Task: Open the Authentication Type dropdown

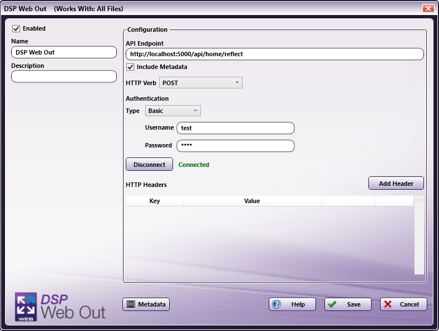Action: pos(172,111)
